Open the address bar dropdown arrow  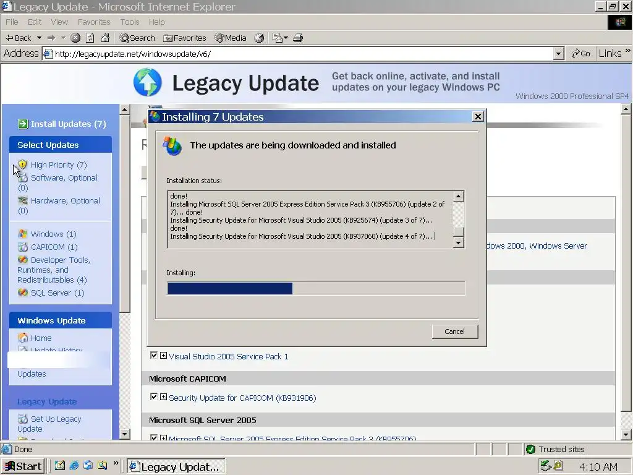coord(559,54)
